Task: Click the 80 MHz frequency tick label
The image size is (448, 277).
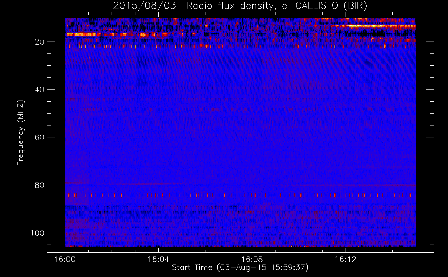Action: point(40,185)
